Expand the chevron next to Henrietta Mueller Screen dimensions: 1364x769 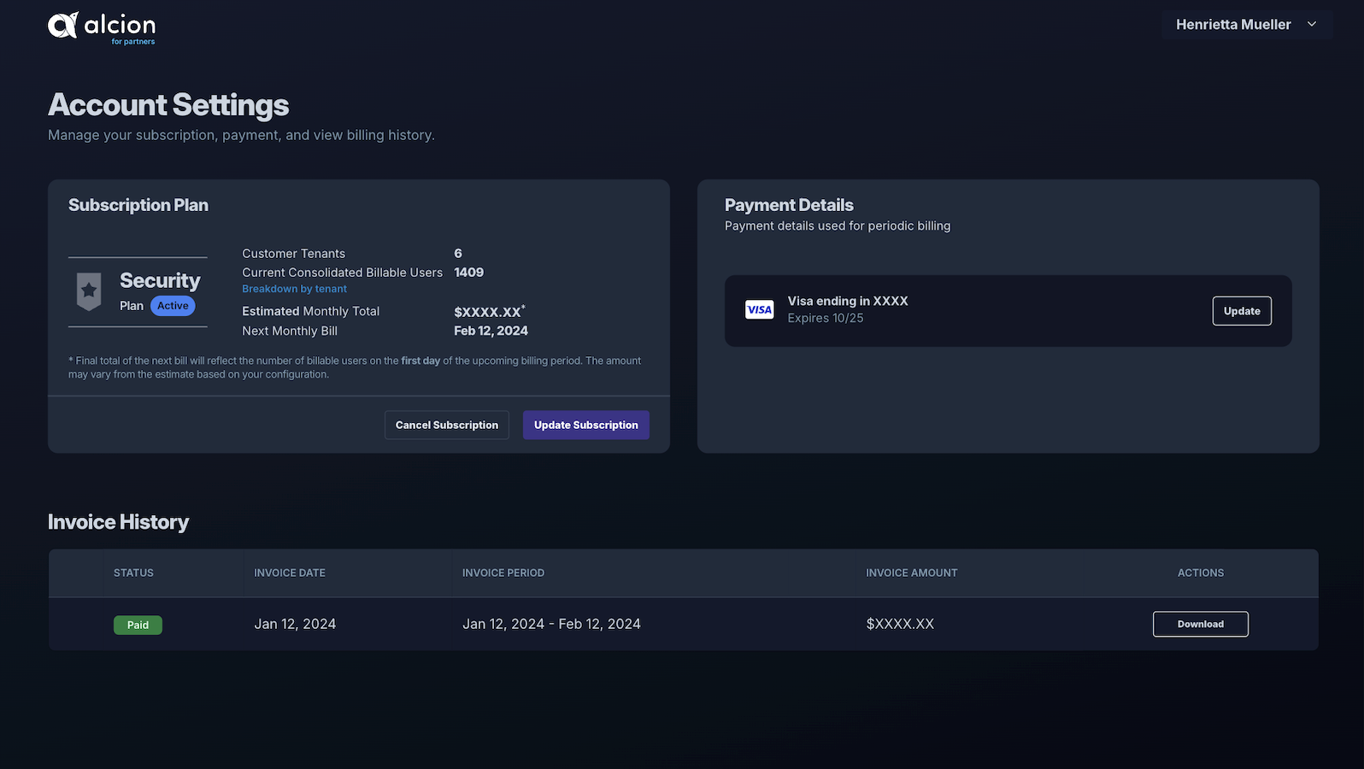coord(1312,25)
